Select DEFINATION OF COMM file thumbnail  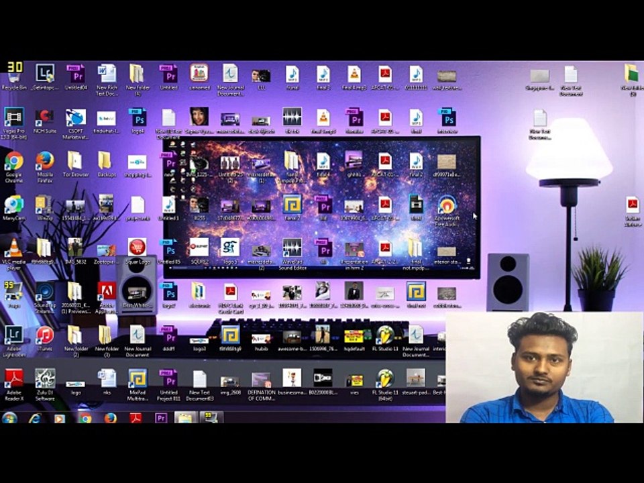(261, 386)
